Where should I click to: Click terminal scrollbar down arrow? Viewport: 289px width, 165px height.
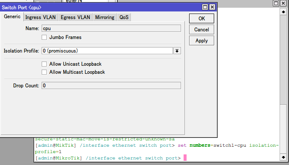283,157
